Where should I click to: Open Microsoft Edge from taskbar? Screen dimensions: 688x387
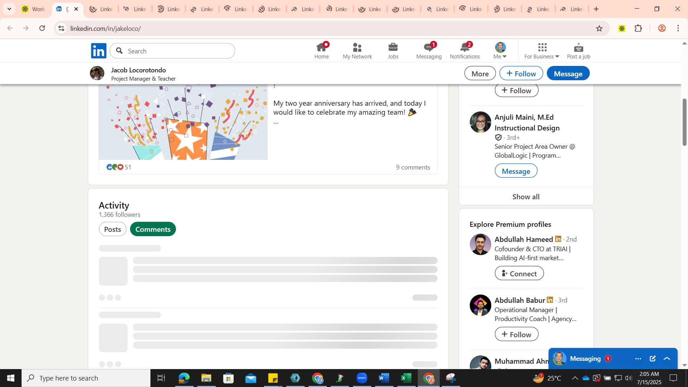[184, 378]
